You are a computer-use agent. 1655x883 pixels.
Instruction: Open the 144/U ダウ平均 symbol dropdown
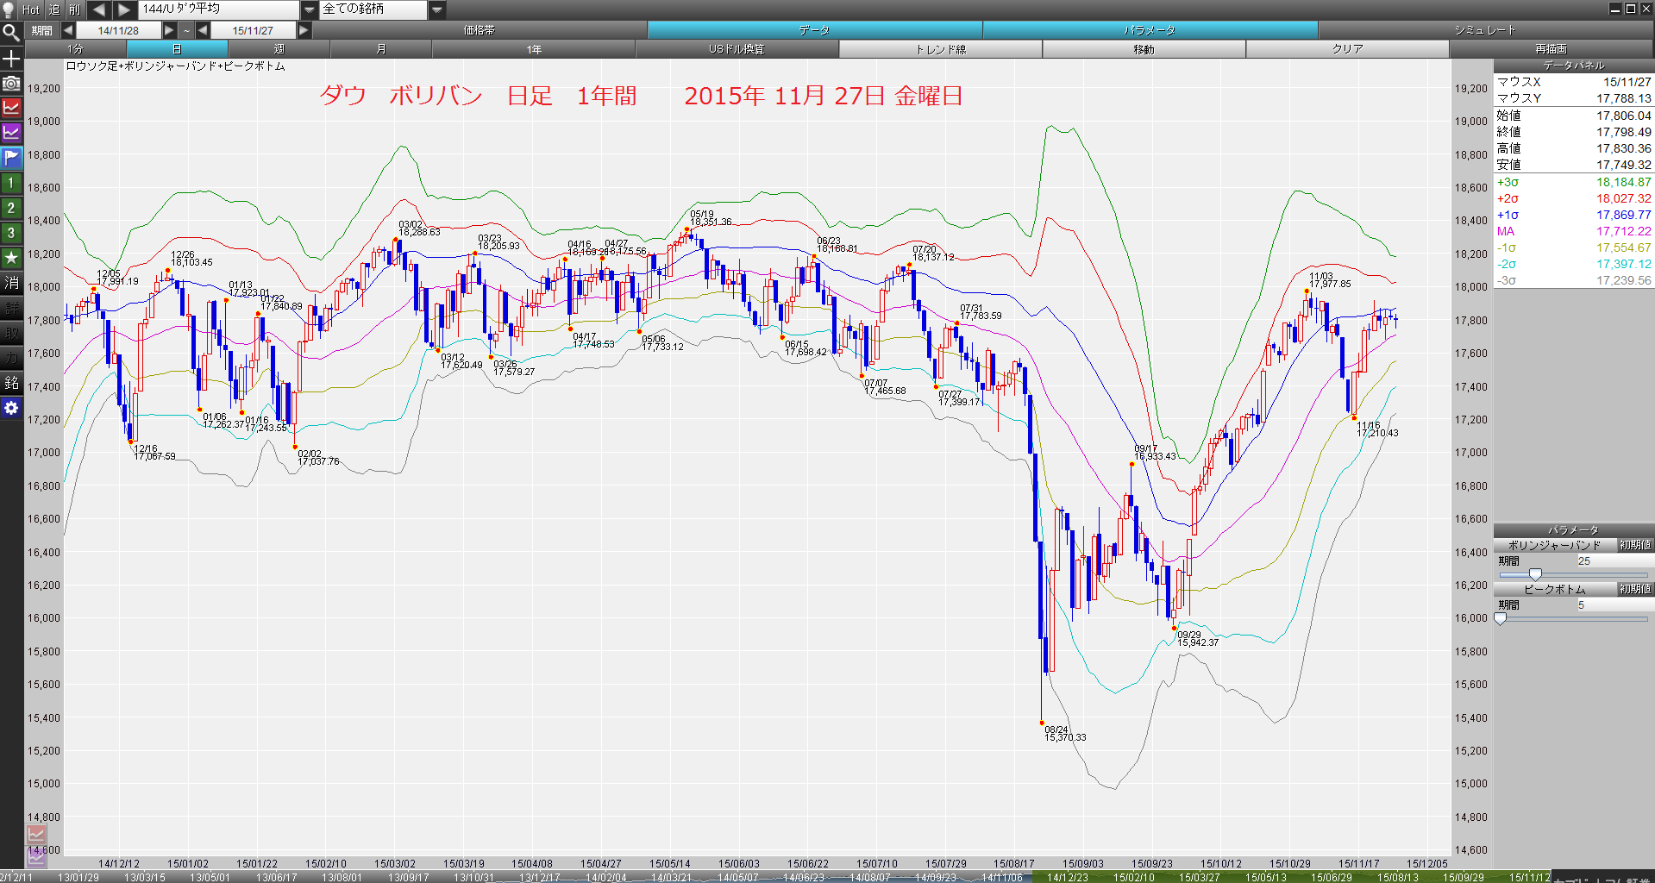[310, 9]
